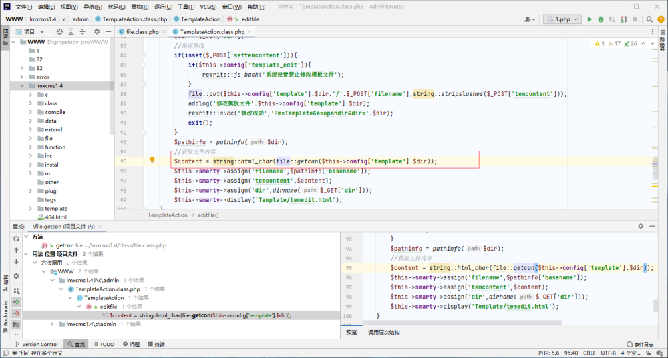Open project pane gear options
668x358 pixels.
(x=97, y=31)
